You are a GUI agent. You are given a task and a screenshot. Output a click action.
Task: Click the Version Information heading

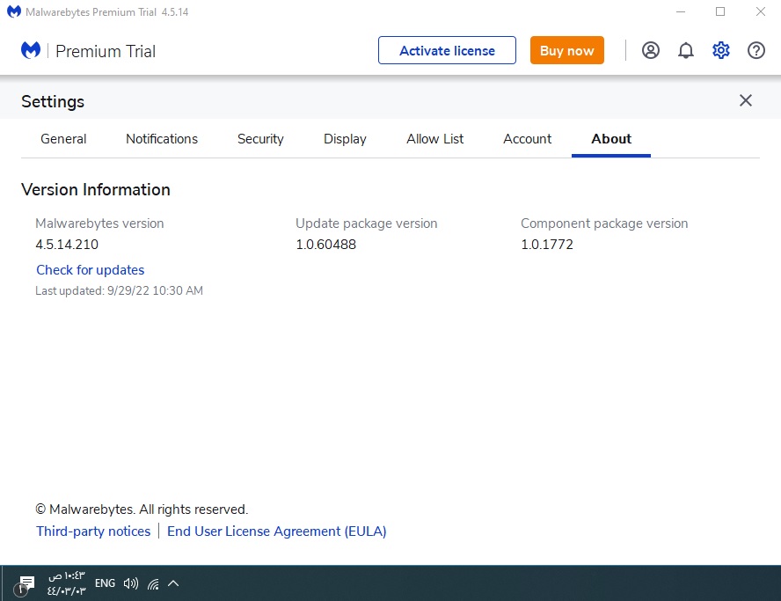point(96,190)
